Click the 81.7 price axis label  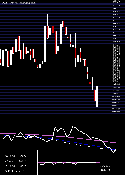point(115,33)
